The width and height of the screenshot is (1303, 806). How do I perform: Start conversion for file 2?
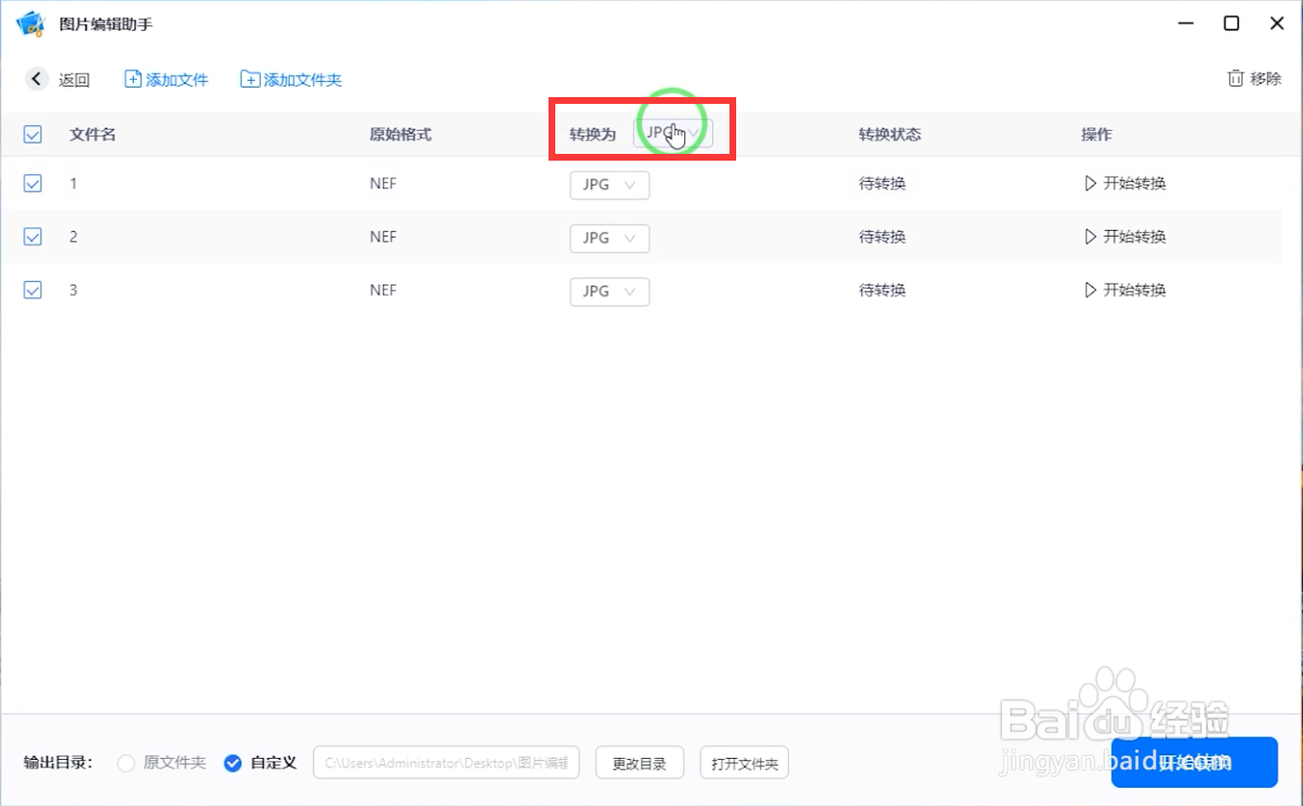point(1125,237)
